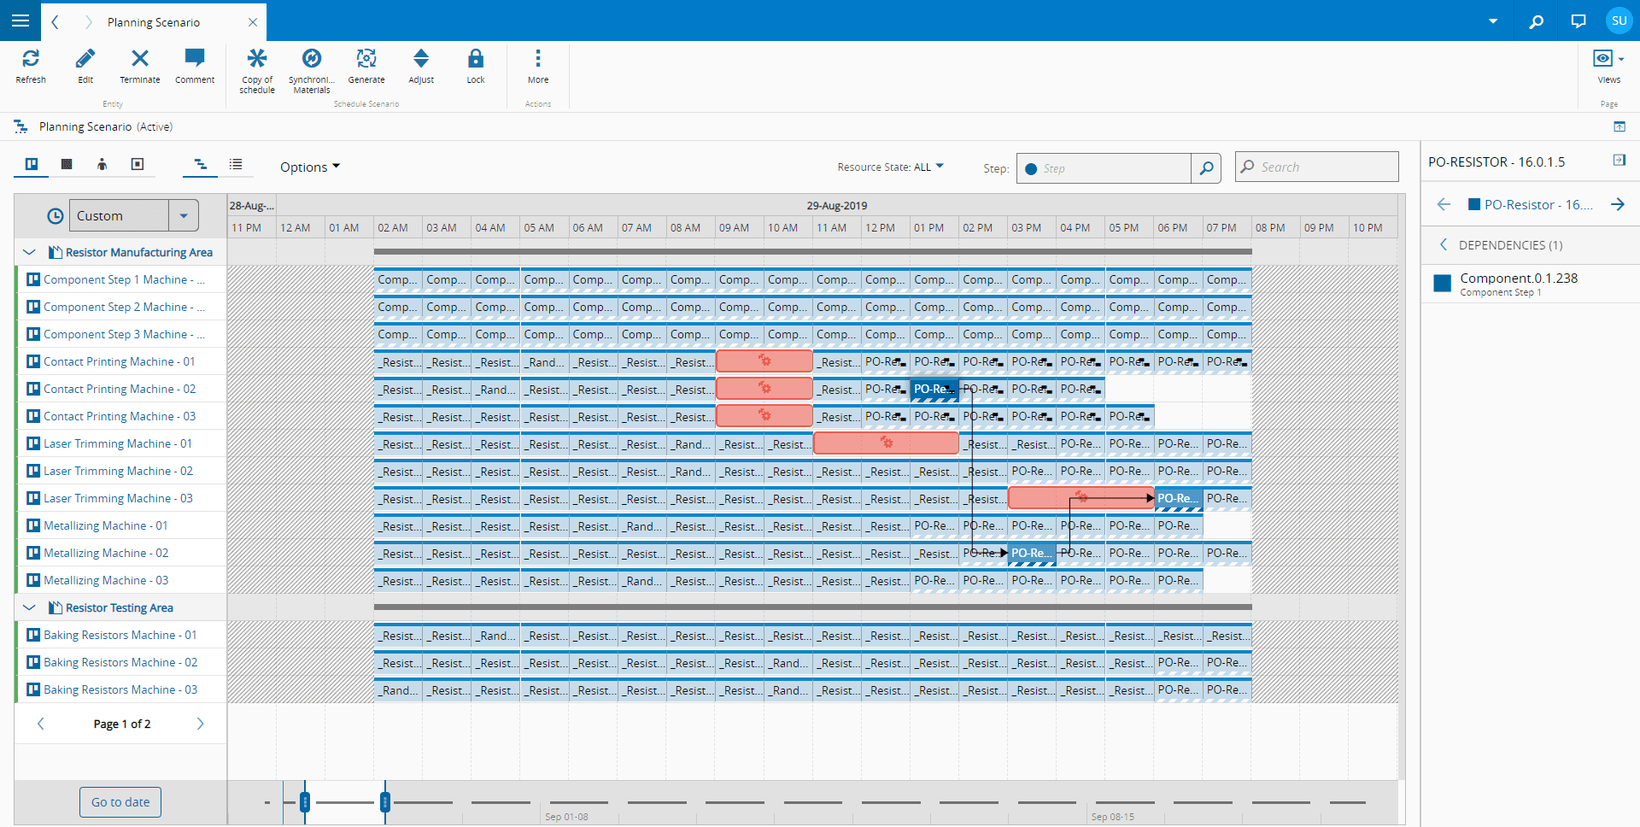Switch to list view toggle
Image resolution: width=1640 pixels, height=827 pixels.
[x=236, y=165]
